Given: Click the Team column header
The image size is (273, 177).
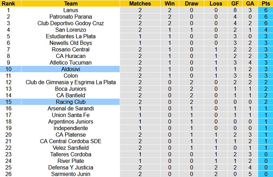Looking at the screenshot, I should click(x=71, y=4).
